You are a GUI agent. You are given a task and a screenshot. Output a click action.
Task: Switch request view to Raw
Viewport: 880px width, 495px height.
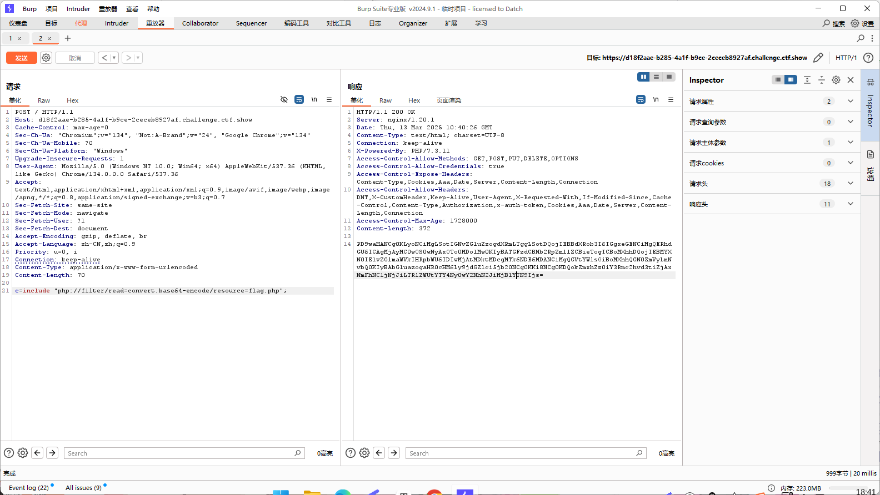point(44,100)
